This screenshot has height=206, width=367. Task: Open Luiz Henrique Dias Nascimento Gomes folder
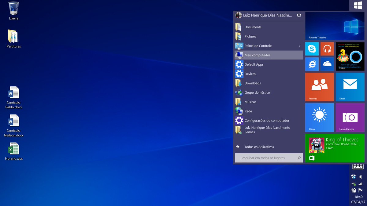coord(269,130)
